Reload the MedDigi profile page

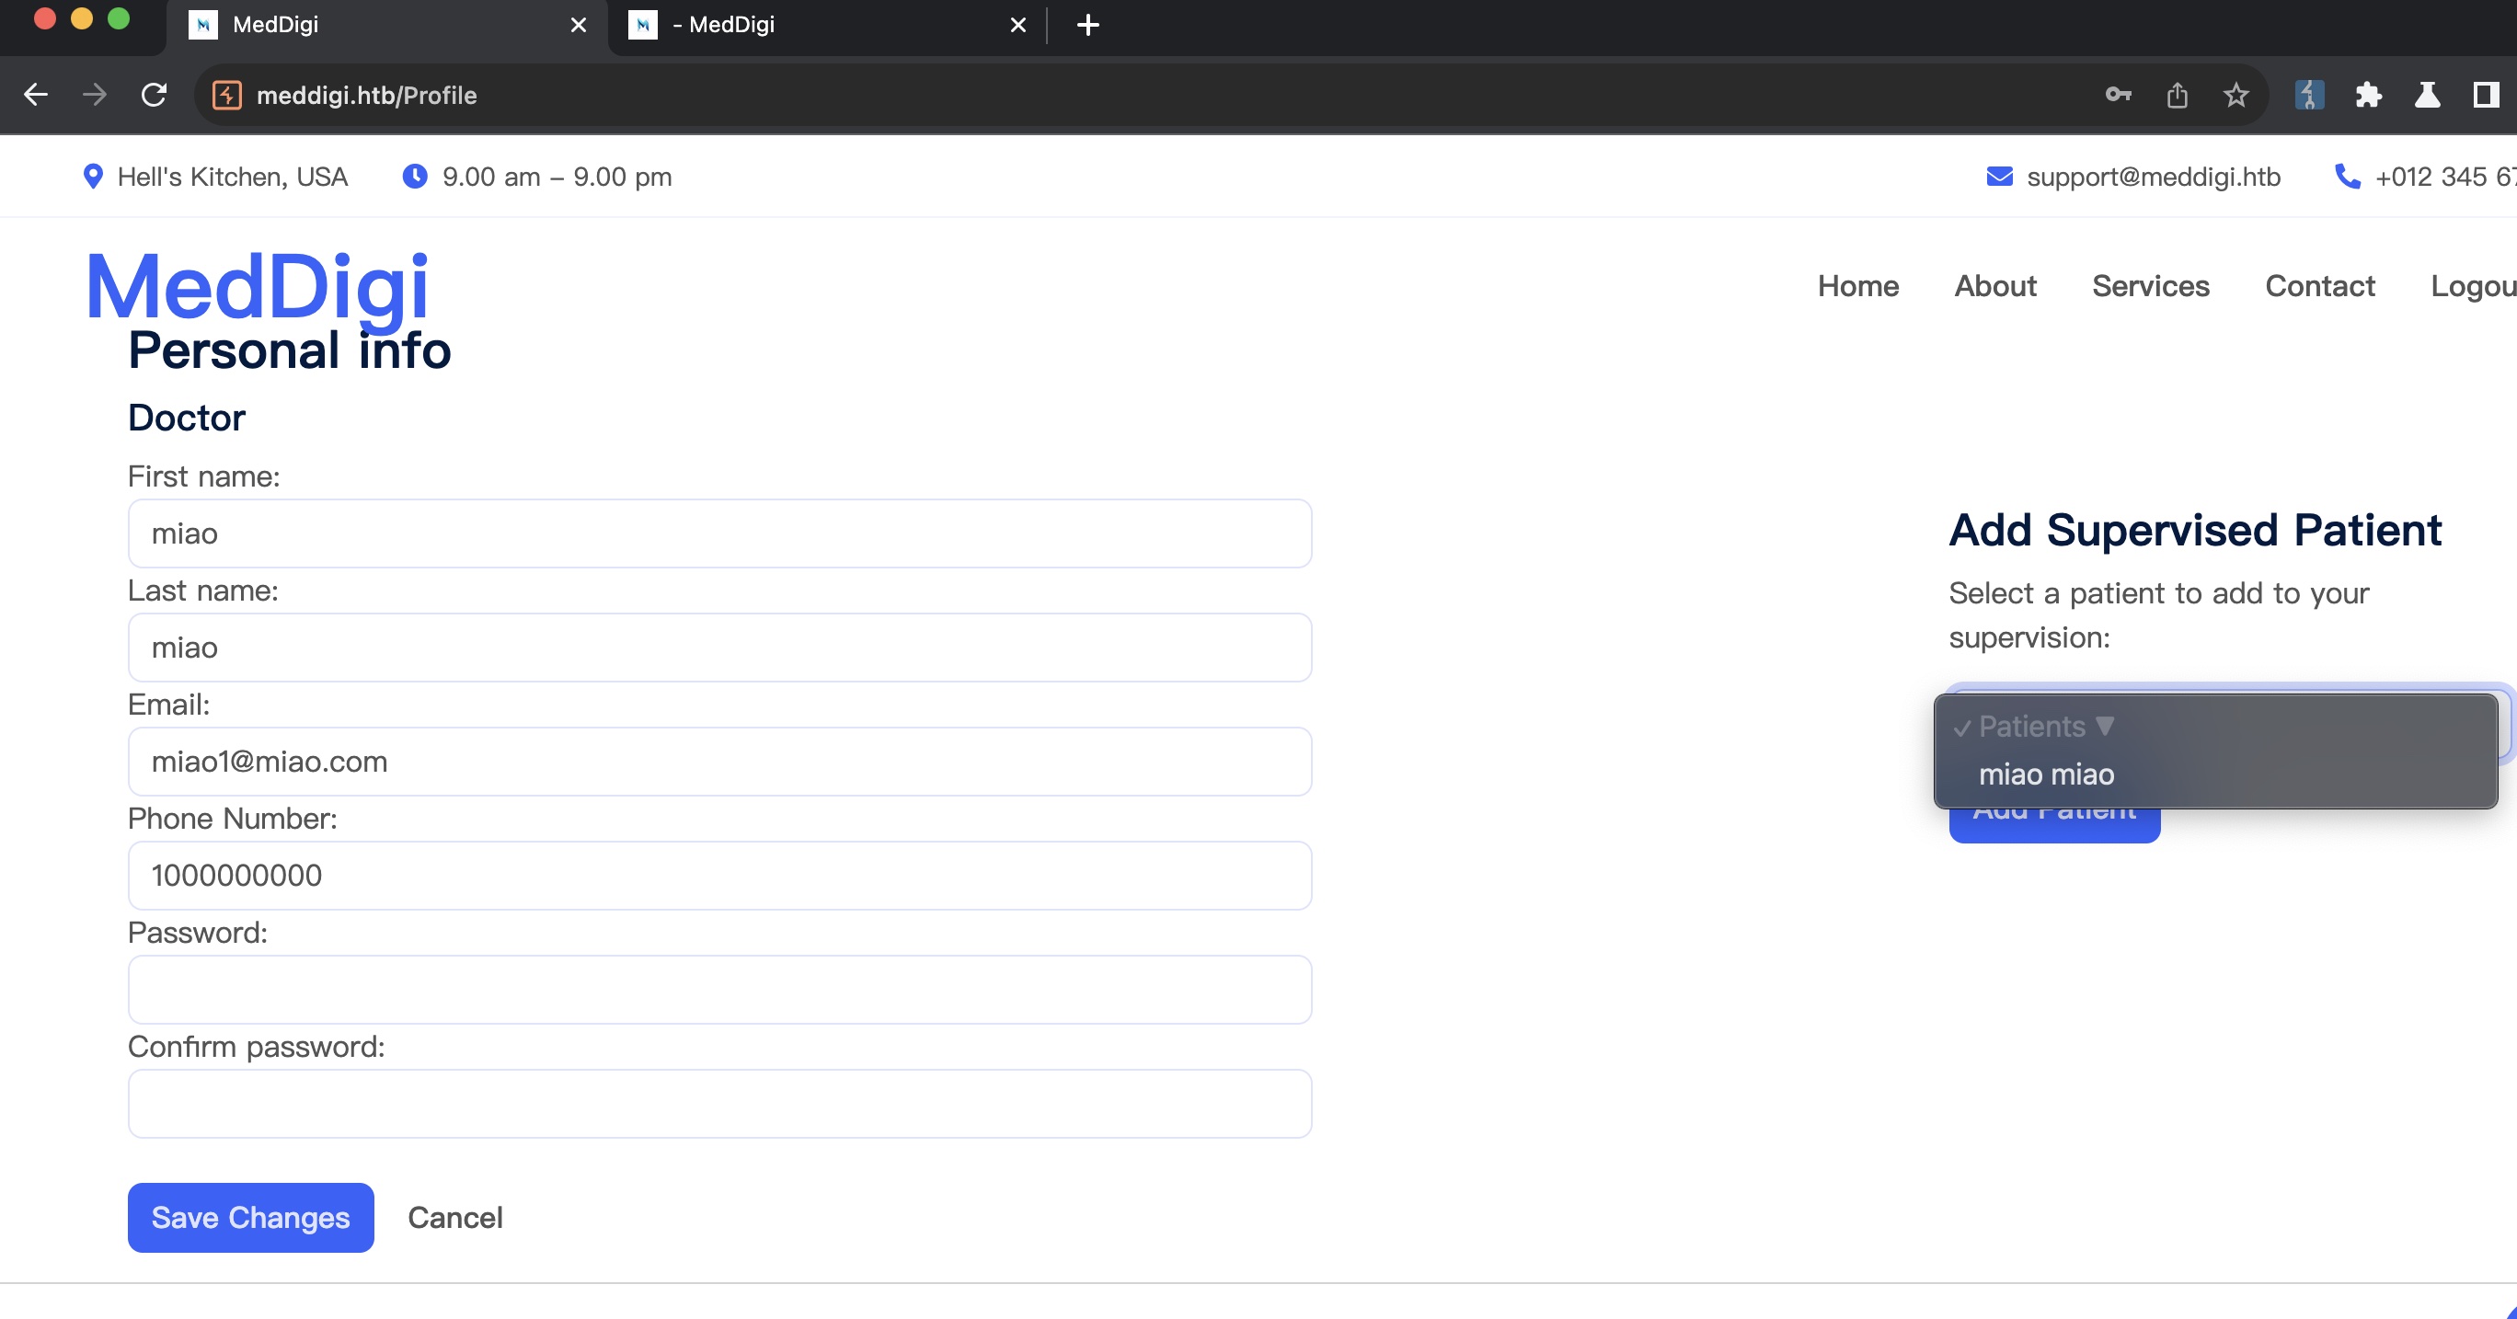[155, 95]
